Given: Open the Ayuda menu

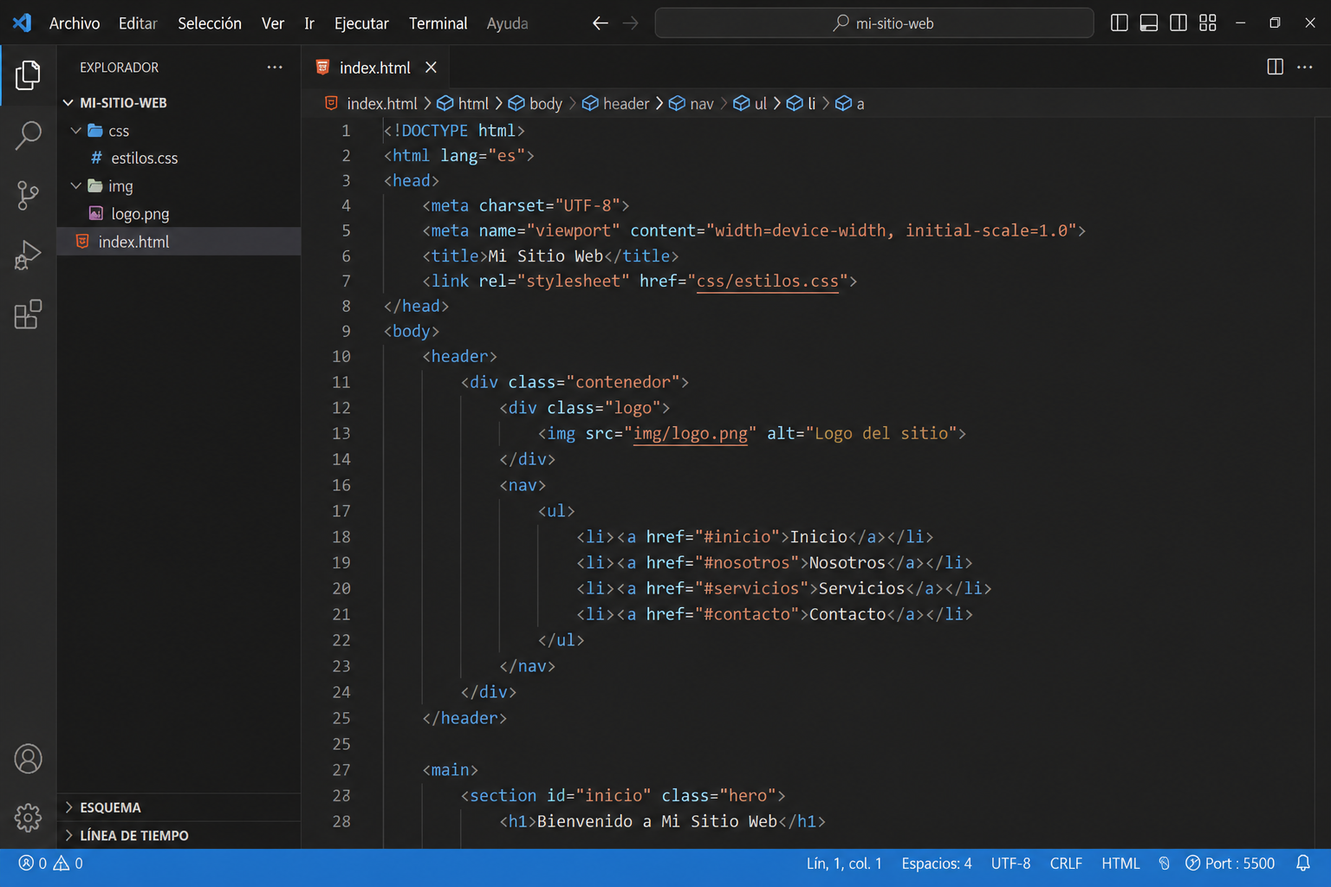Looking at the screenshot, I should 507,23.
